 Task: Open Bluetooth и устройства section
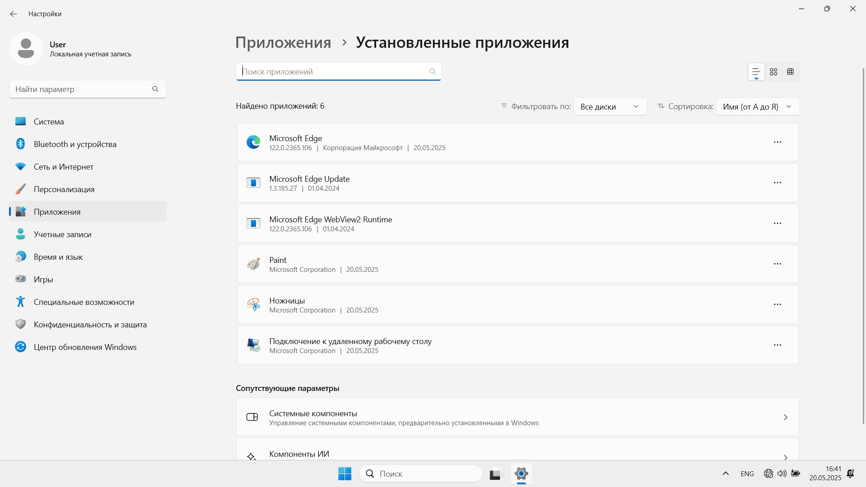point(88,144)
